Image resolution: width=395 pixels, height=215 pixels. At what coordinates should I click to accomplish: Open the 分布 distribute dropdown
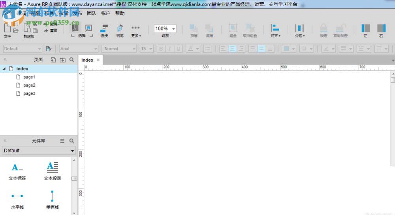tap(299, 31)
